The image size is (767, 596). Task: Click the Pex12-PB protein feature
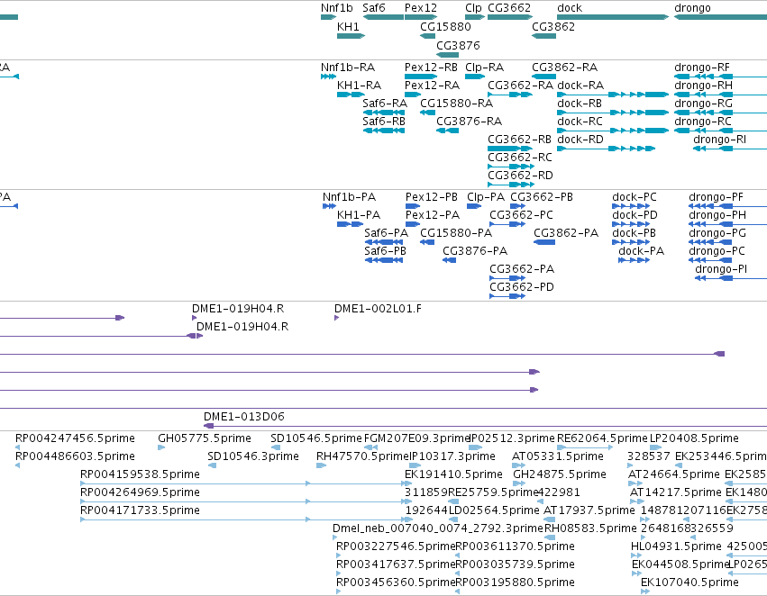pos(413,207)
